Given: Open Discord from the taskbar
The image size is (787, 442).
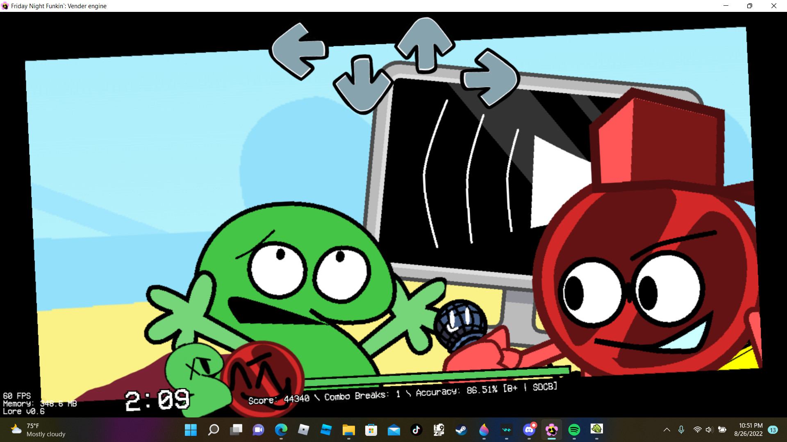Looking at the screenshot, I should (529, 430).
